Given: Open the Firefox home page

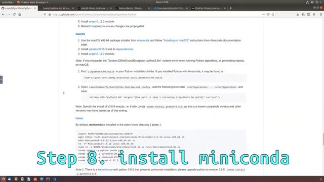Looking at the screenshot, I should point(20,15).
